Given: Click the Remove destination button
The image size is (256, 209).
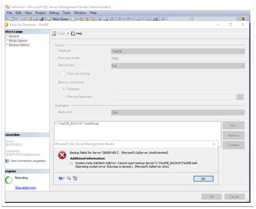Looking at the screenshot, I should click(233, 135).
